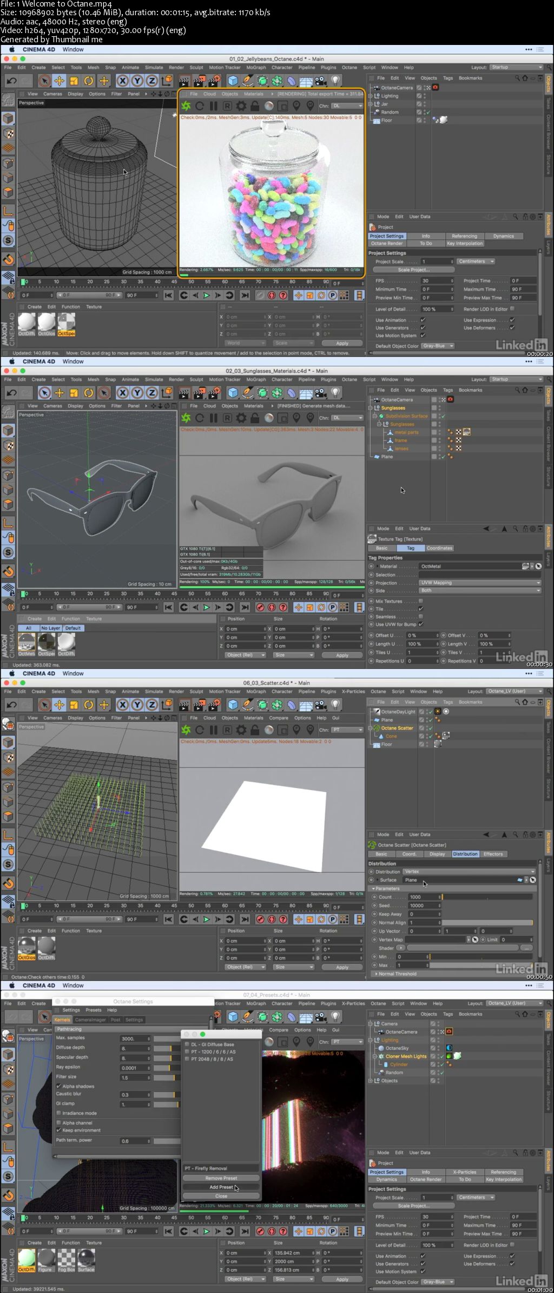Toggle X axis lock in Jellybeans window toolbar

pos(123,81)
